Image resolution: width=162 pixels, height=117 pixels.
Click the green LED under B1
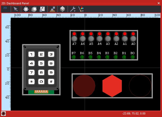124,57
